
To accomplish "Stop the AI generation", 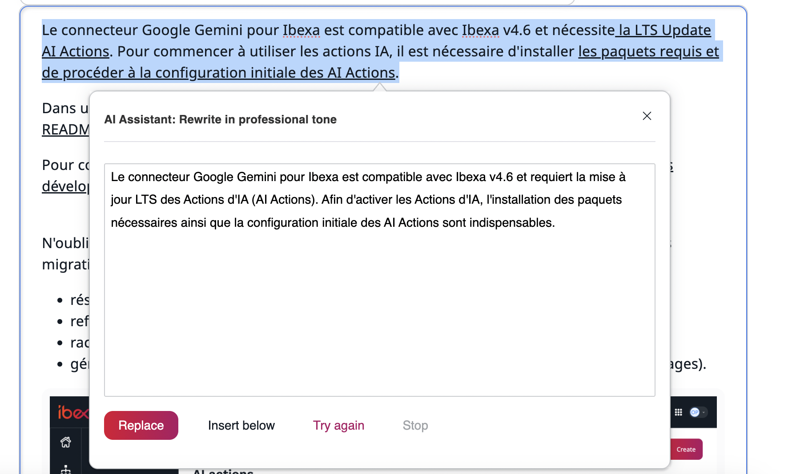I will 415,425.
